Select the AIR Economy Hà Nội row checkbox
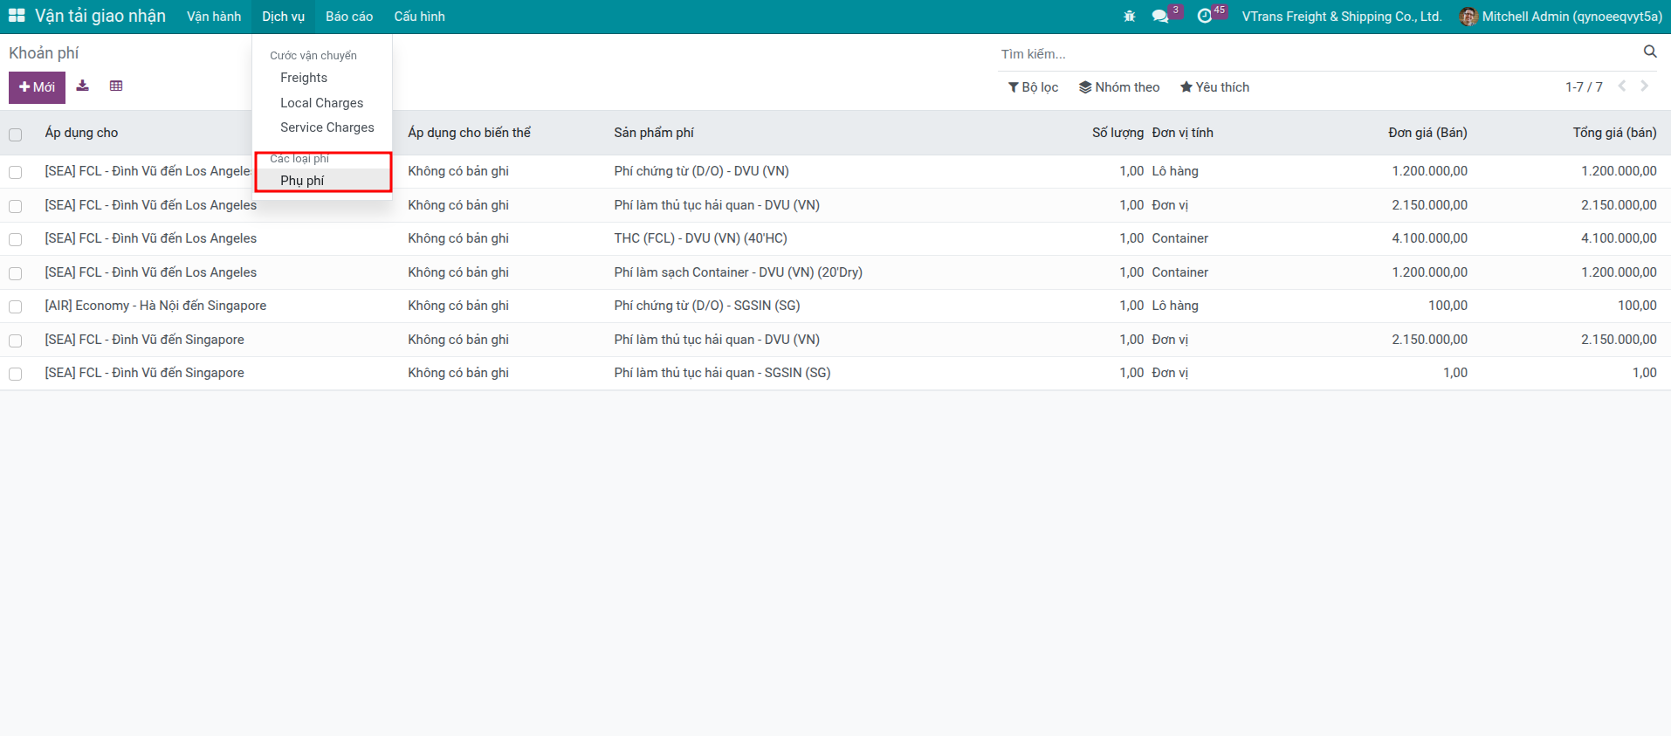 tap(16, 306)
